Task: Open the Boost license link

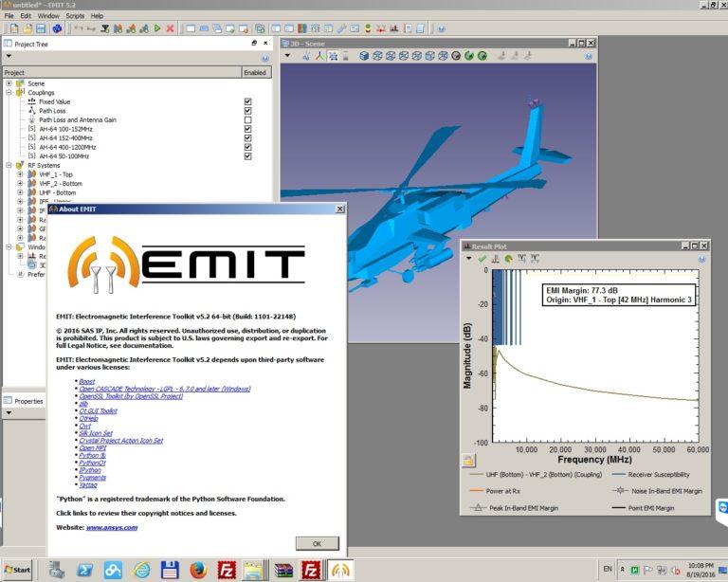Action: [87, 381]
